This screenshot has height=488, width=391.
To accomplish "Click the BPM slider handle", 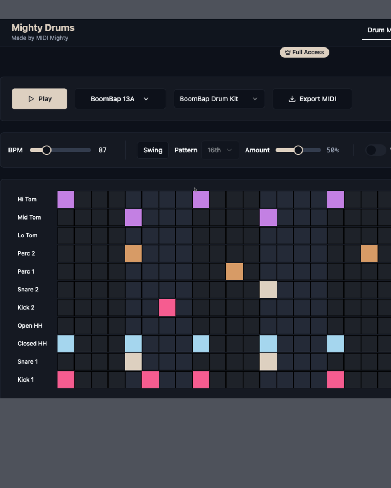I will (x=46, y=150).
